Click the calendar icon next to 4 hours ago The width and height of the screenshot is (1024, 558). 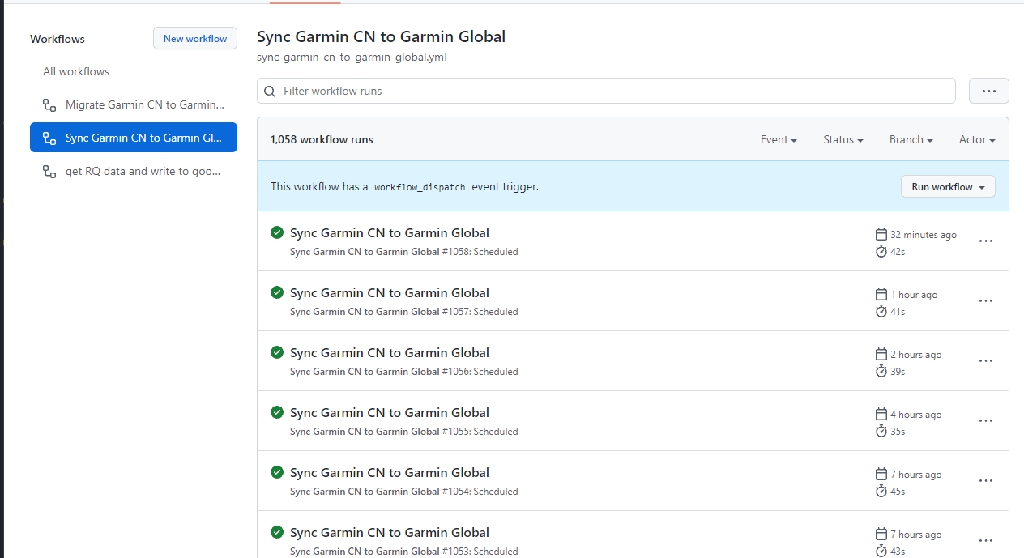pos(881,414)
